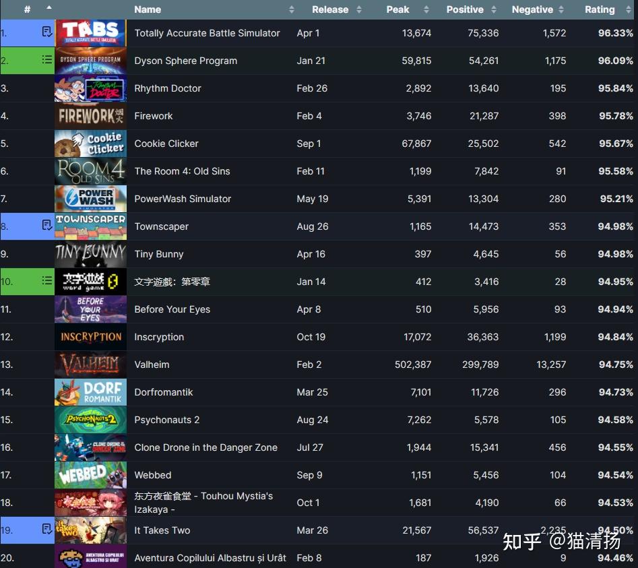Screen dimensions: 638x568
Task: Open Aventura Copilului Albastru și Urât link
Action: coord(210,558)
